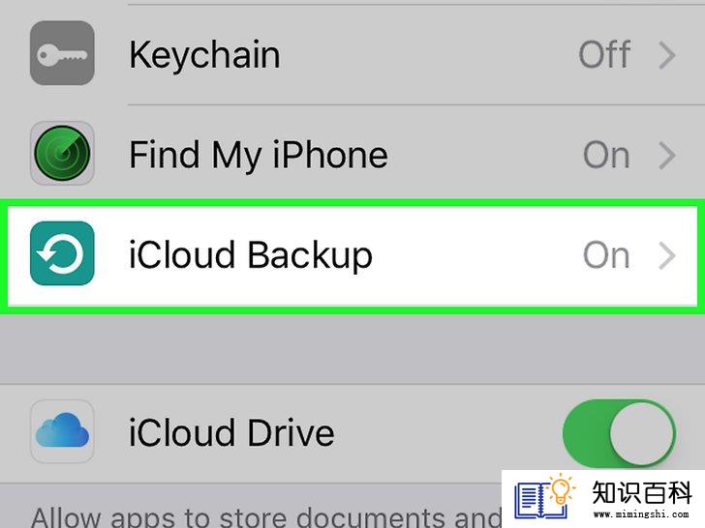The width and height of the screenshot is (705, 528).
Task: Open the Keychain settings row label
Action: [x=204, y=56]
